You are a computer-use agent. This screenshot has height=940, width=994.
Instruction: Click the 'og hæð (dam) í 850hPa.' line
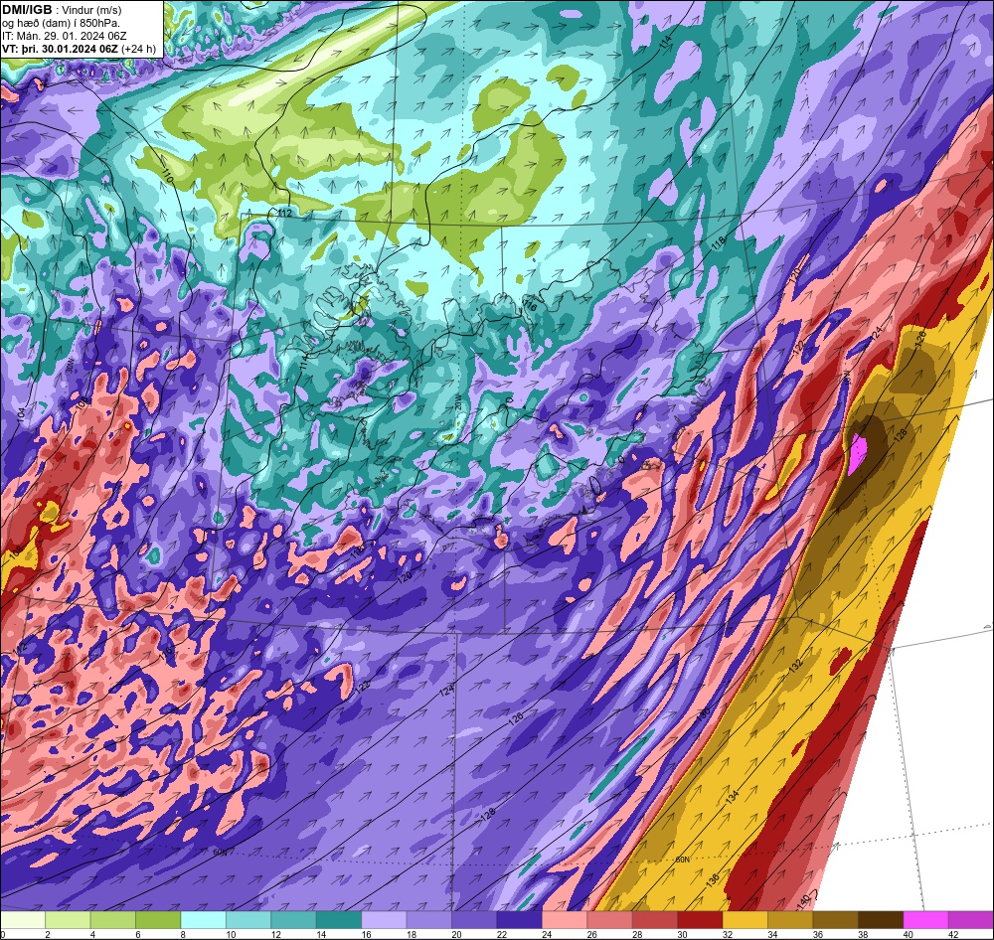pyautogui.click(x=62, y=23)
